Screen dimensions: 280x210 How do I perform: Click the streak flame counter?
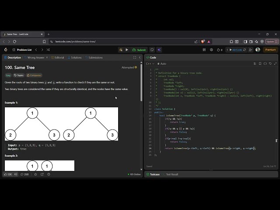coord(220,50)
